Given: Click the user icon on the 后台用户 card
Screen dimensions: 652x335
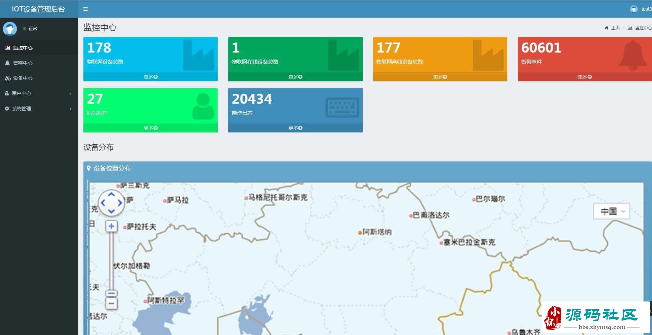Looking at the screenshot, I should tap(203, 106).
